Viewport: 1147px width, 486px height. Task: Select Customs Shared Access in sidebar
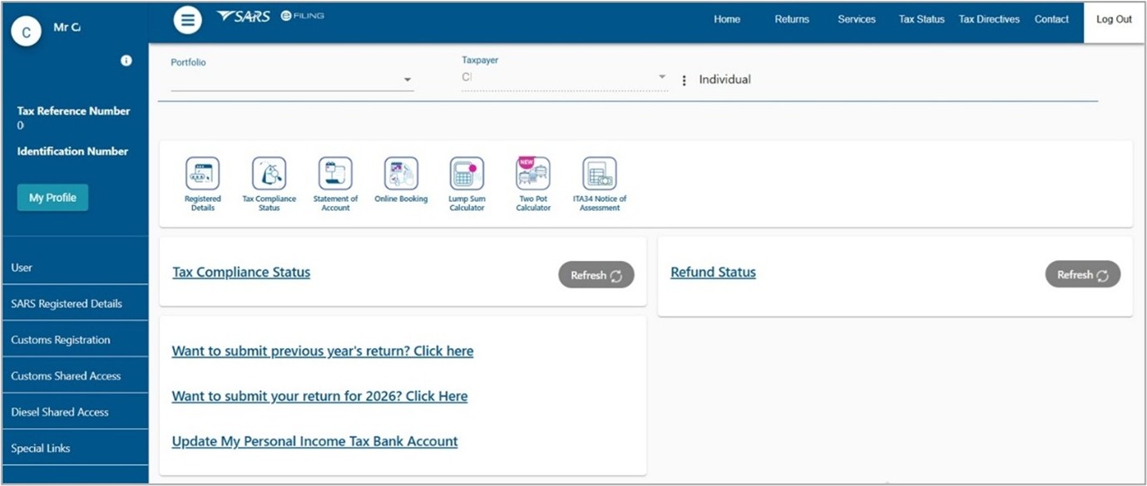tap(75, 376)
